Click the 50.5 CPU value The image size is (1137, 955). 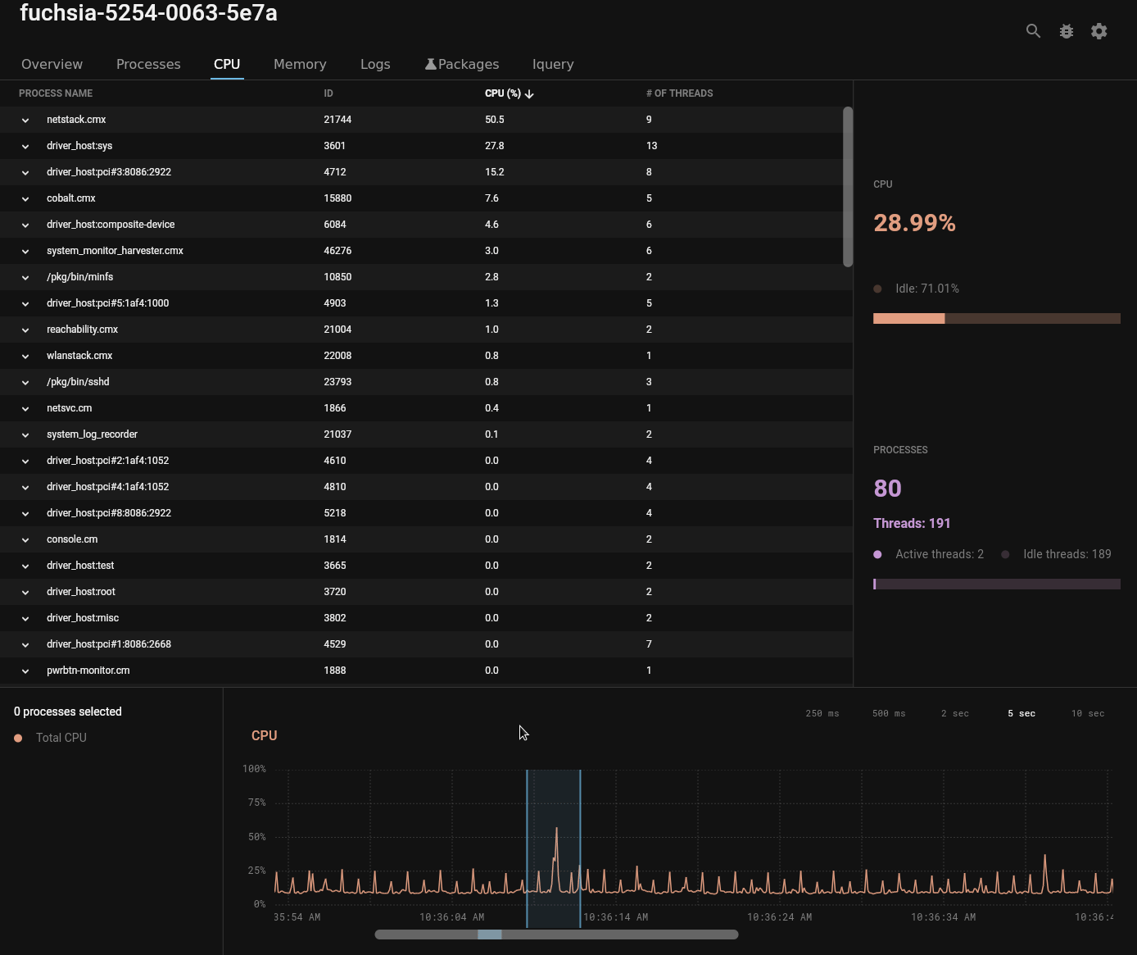pos(495,120)
